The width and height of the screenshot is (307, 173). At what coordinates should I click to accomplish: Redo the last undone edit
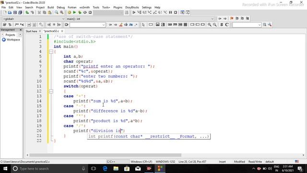tap(32, 12)
